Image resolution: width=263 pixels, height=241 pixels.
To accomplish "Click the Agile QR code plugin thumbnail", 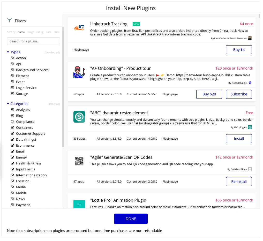I will coord(79,161).
